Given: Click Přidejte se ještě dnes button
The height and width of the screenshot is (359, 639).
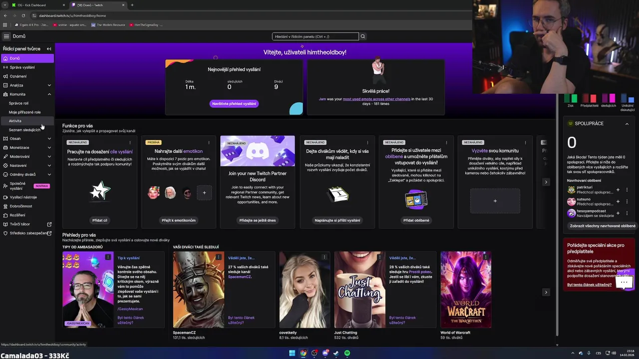Looking at the screenshot, I should pyautogui.click(x=258, y=220).
